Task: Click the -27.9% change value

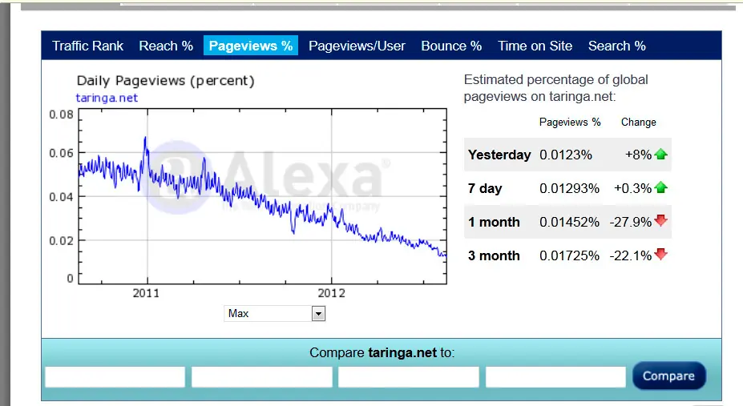Action: click(631, 222)
